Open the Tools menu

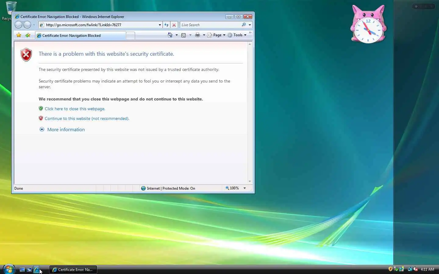click(x=237, y=35)
